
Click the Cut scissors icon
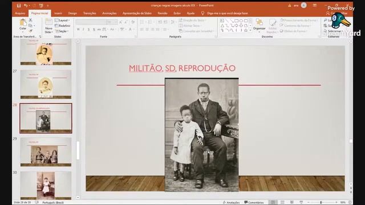click(x=30, y=20)
